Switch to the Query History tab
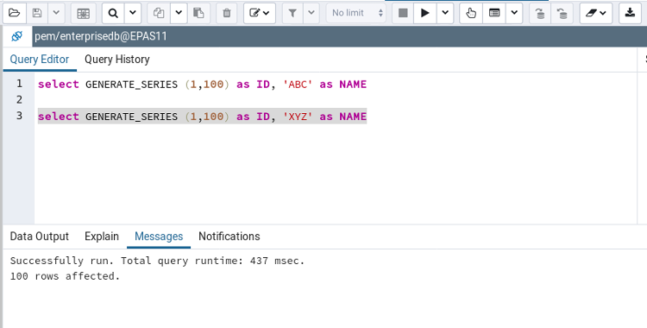 [117, 60]
